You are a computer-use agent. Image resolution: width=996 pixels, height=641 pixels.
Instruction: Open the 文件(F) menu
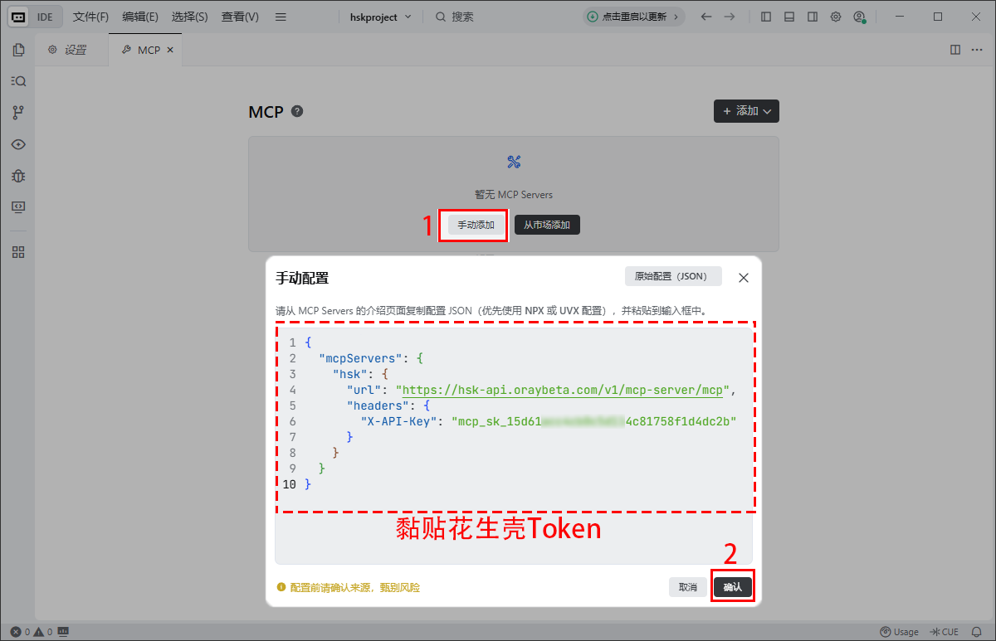pyautogui.click(x=90, y=17)
